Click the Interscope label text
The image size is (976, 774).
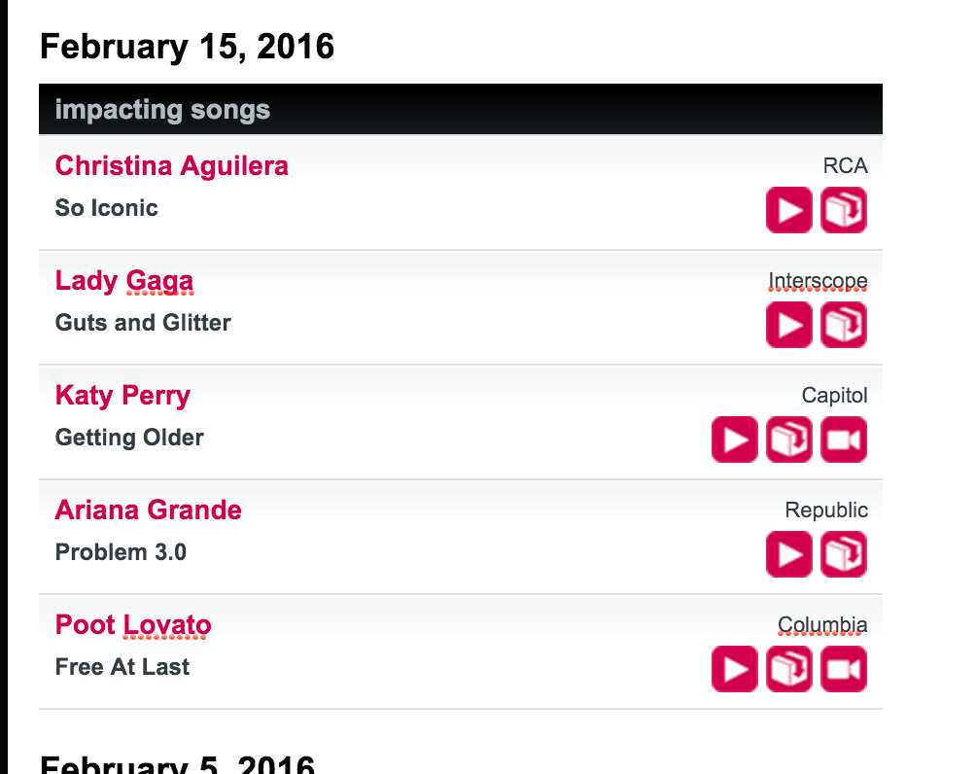tap(818, 281)
